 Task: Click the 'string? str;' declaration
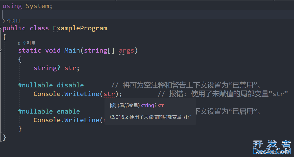56,68
